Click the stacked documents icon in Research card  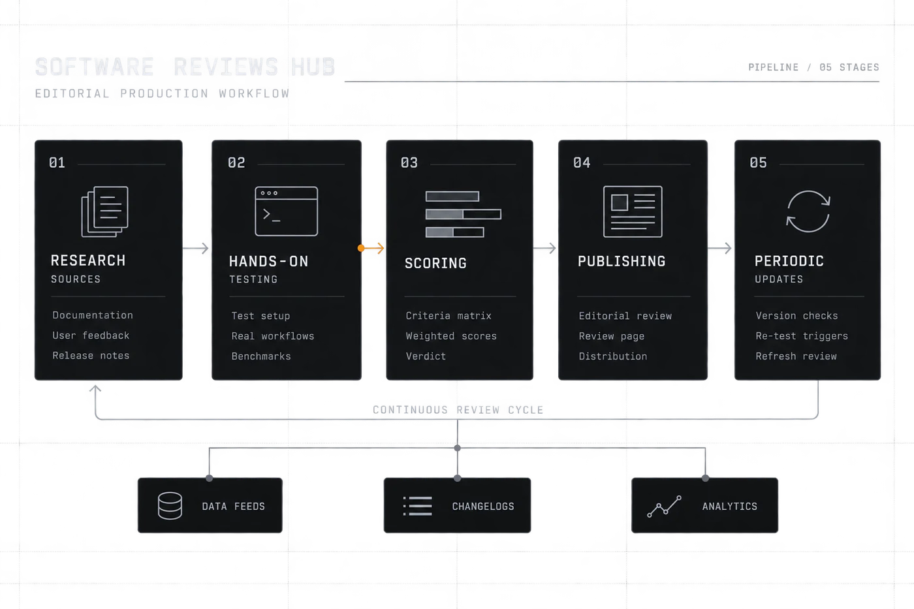pyautogui.click(x=104, y=211)
